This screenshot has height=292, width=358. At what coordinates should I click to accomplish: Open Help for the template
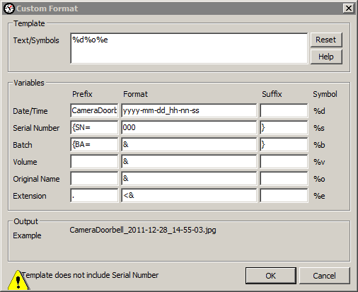pos(326,57)
